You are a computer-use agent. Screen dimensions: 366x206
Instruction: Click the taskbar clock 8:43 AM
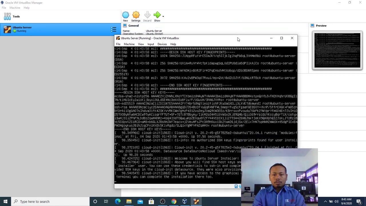pos(346,201)
